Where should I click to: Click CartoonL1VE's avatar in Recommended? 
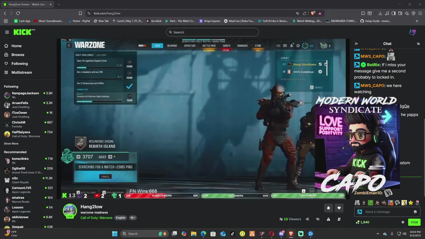tap(7, 190)
